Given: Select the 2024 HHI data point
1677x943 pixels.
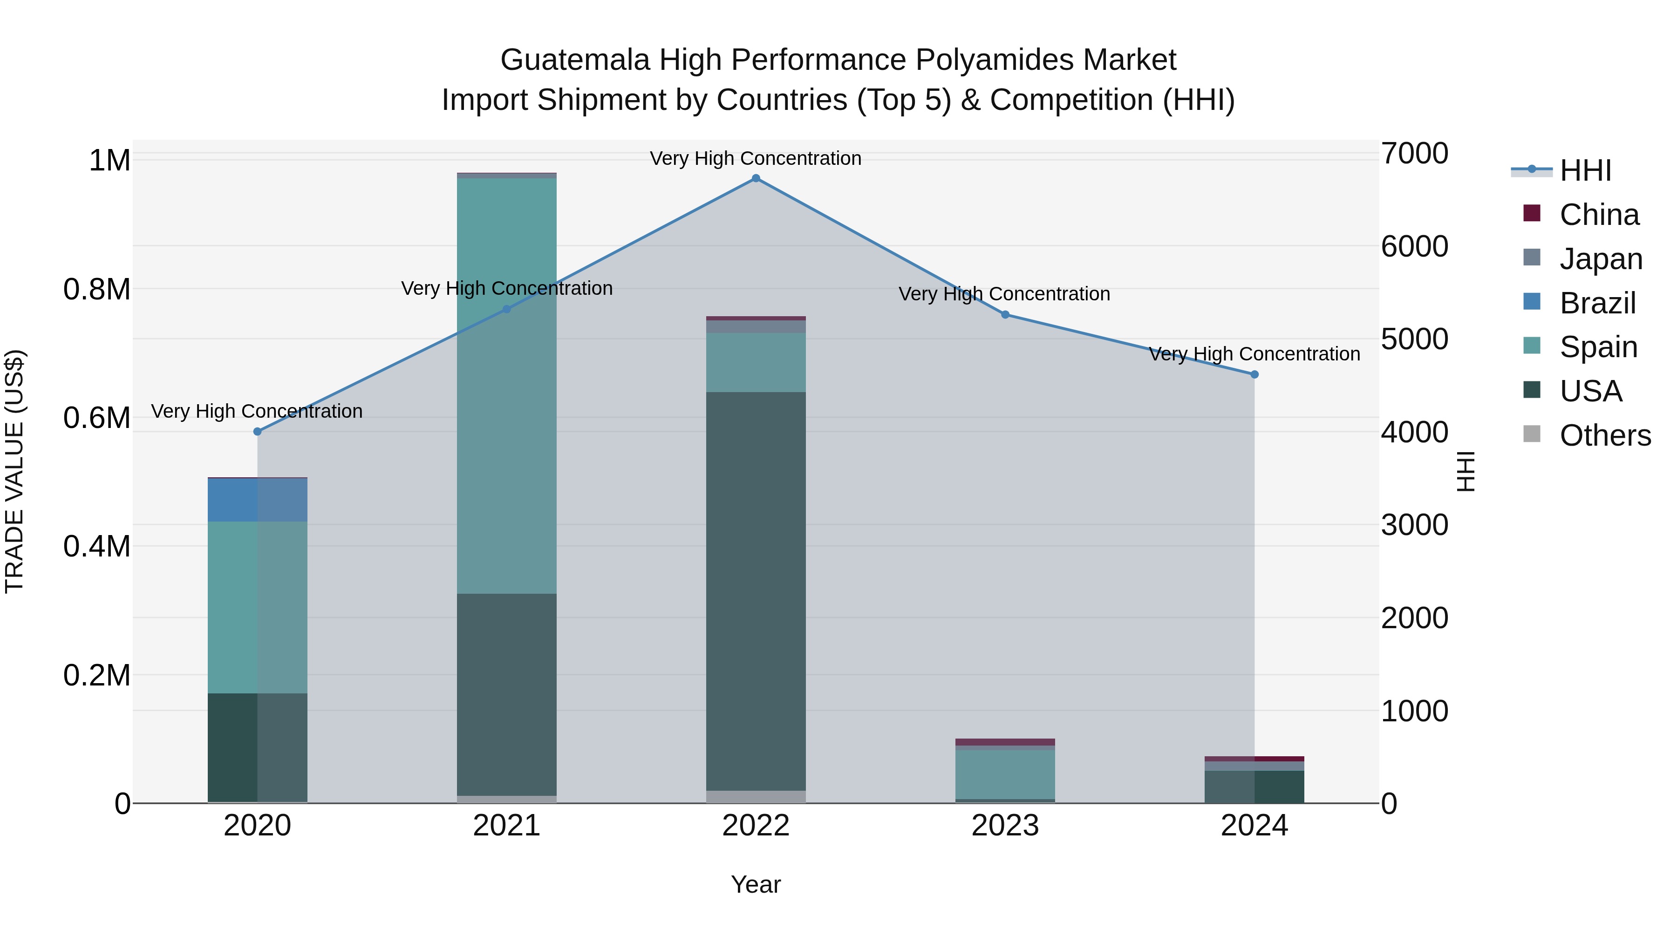Looking at the screenshot, I should pos(1254,374).
